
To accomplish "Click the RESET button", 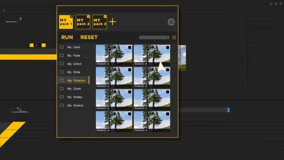I will (x=89, y=37).
